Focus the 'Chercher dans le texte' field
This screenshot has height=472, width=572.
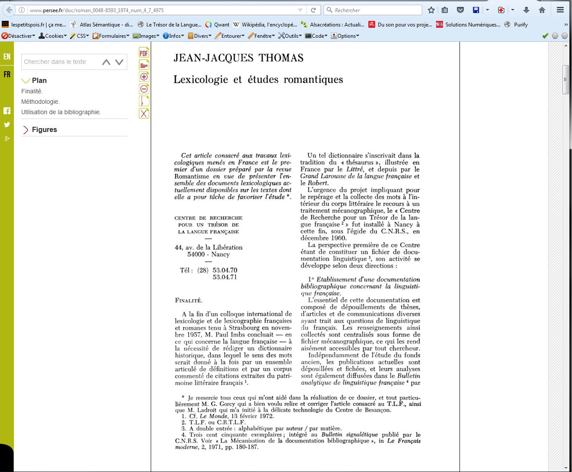pos(60,62)
